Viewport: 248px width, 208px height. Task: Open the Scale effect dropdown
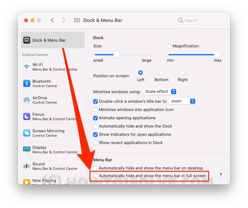pos(160,92)
